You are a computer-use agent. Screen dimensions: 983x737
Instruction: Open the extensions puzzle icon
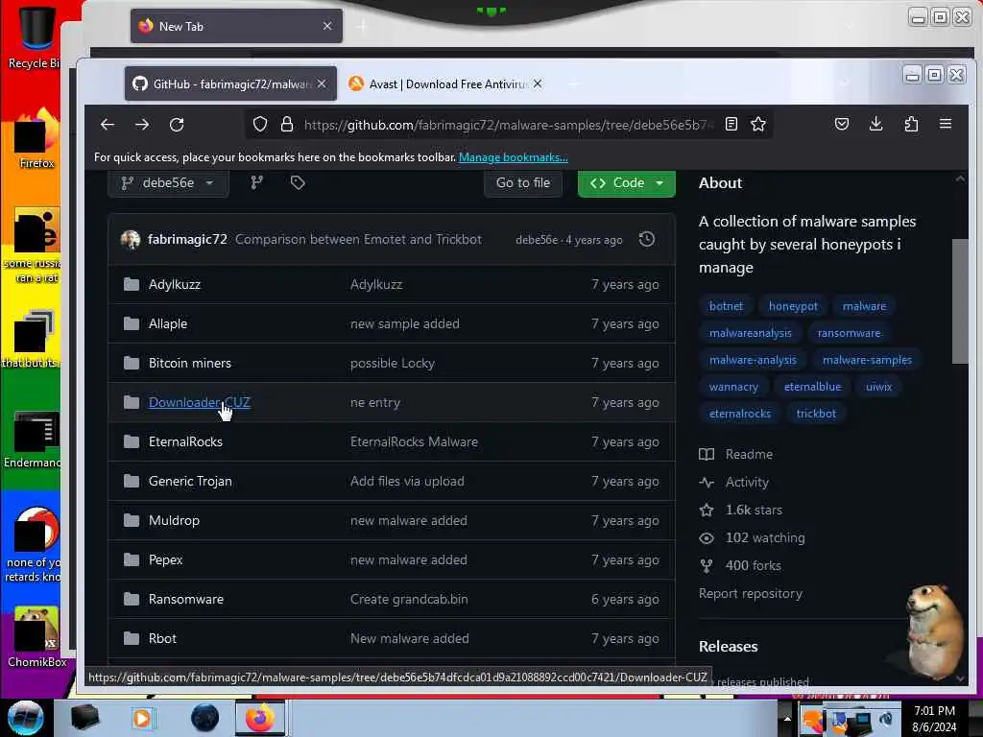[x=911, y=124]
